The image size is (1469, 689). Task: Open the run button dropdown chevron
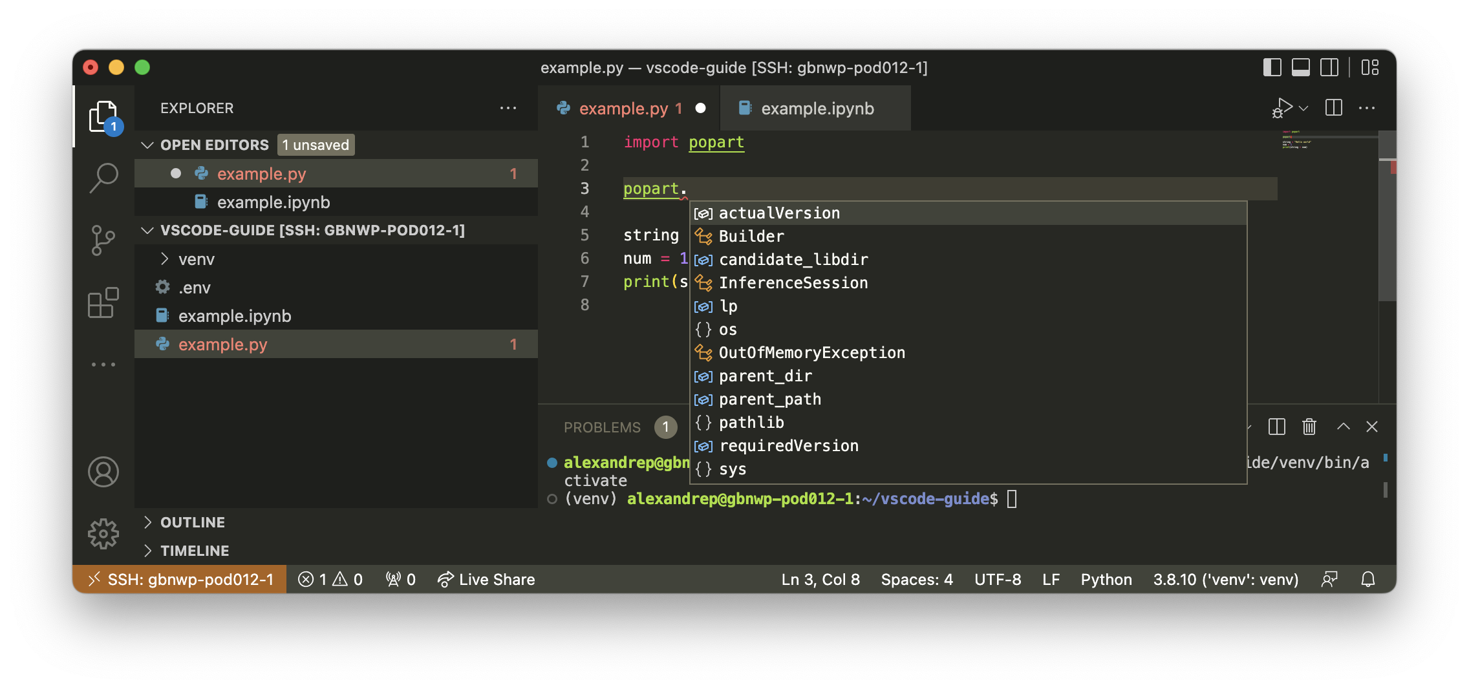(x=1302, y=107)
